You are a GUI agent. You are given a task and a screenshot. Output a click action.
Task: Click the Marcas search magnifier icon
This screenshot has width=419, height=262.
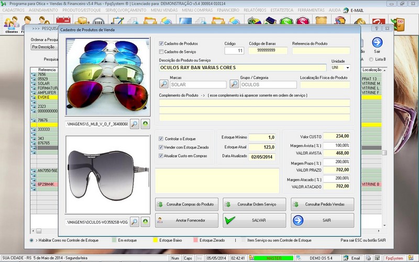164,84
